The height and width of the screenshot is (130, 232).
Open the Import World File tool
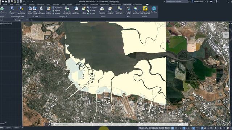[76, 9]
